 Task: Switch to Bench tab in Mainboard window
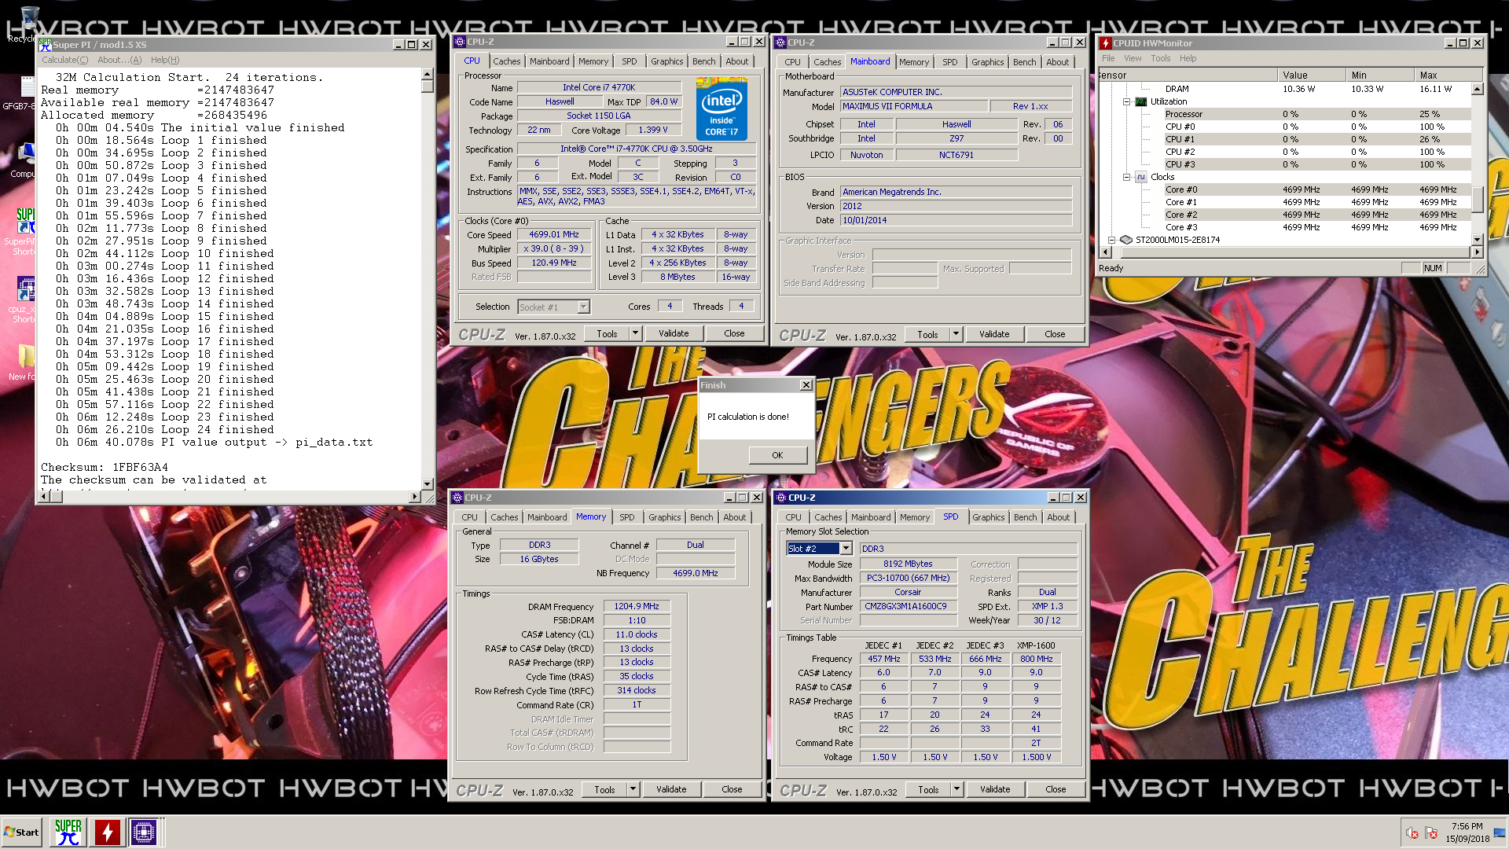(x=1024, y=62)
